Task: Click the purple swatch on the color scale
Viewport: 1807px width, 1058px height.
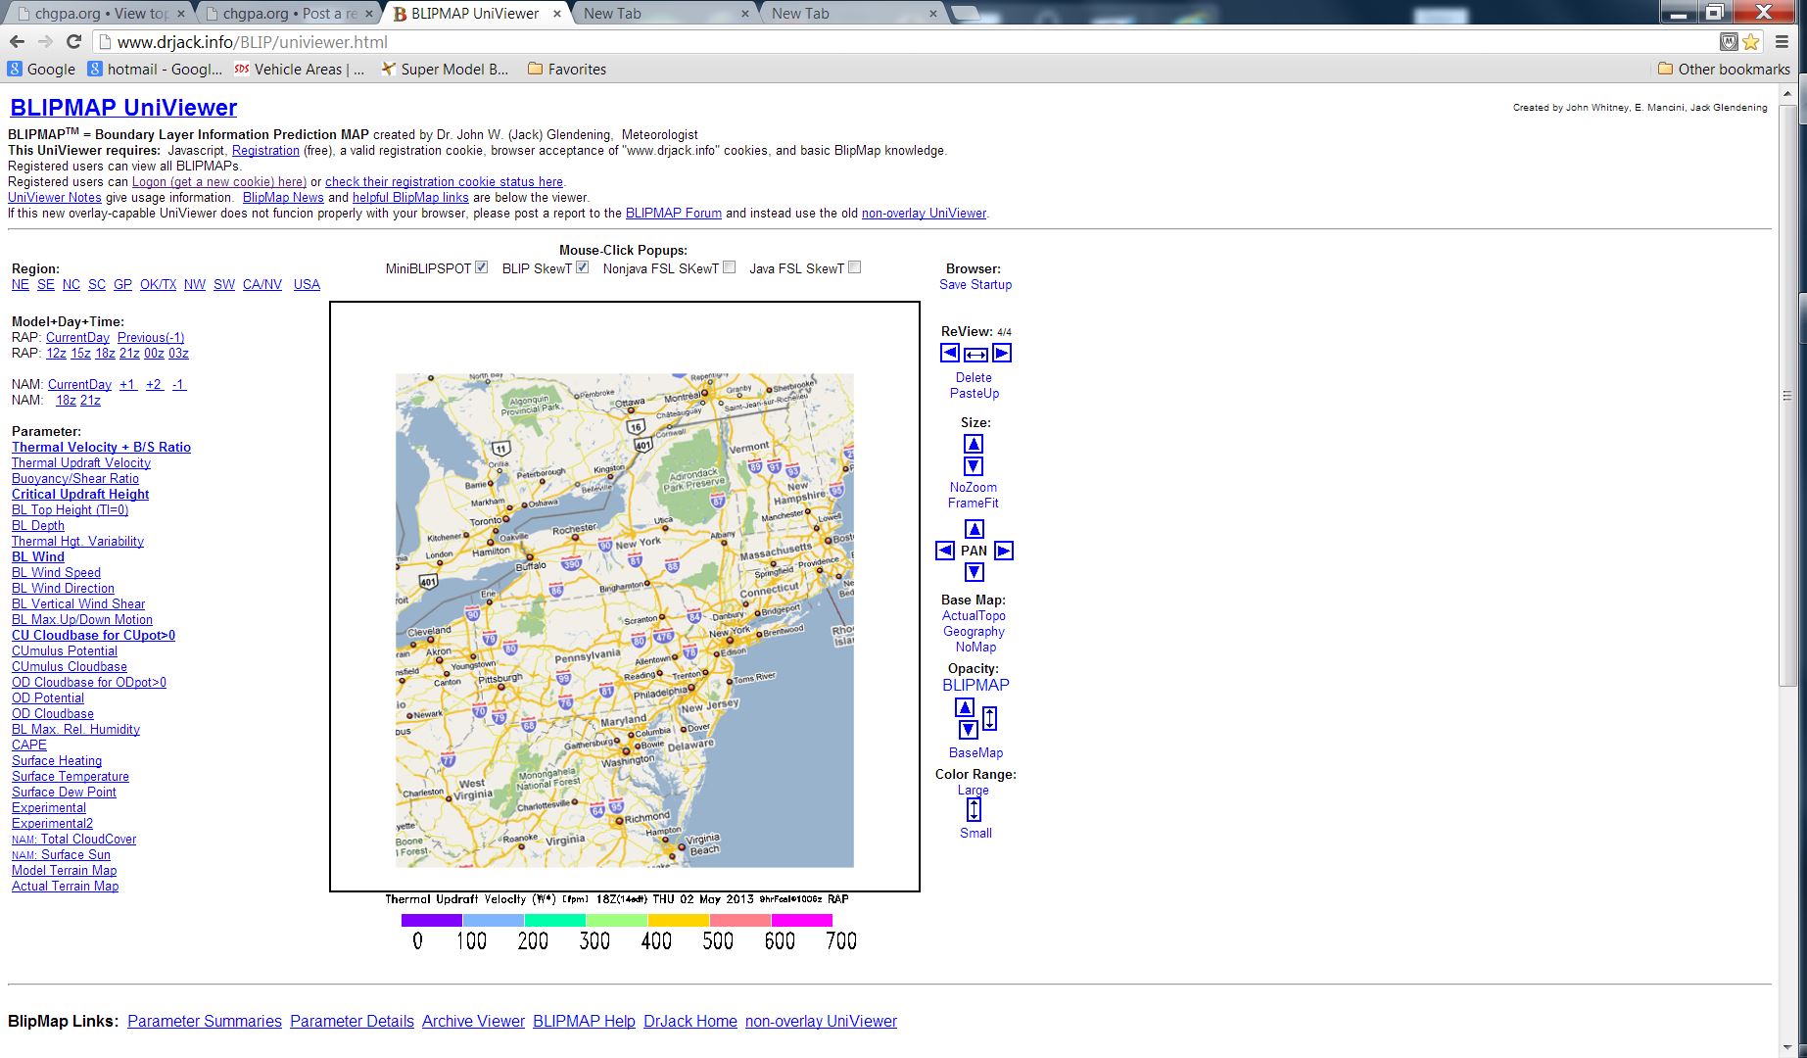Action: 431,921
